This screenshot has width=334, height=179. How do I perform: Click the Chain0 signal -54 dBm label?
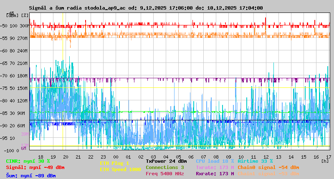coord(268,167)
